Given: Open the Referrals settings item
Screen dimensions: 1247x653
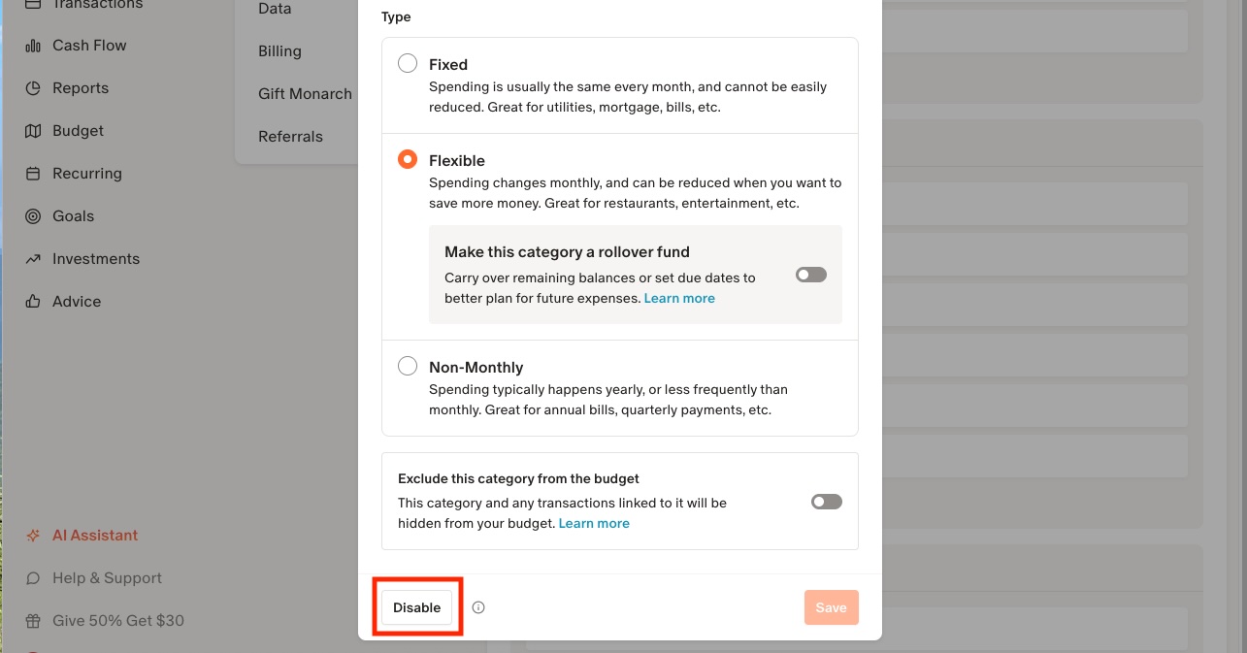Looking at the screenshot, I should [290, 137].
